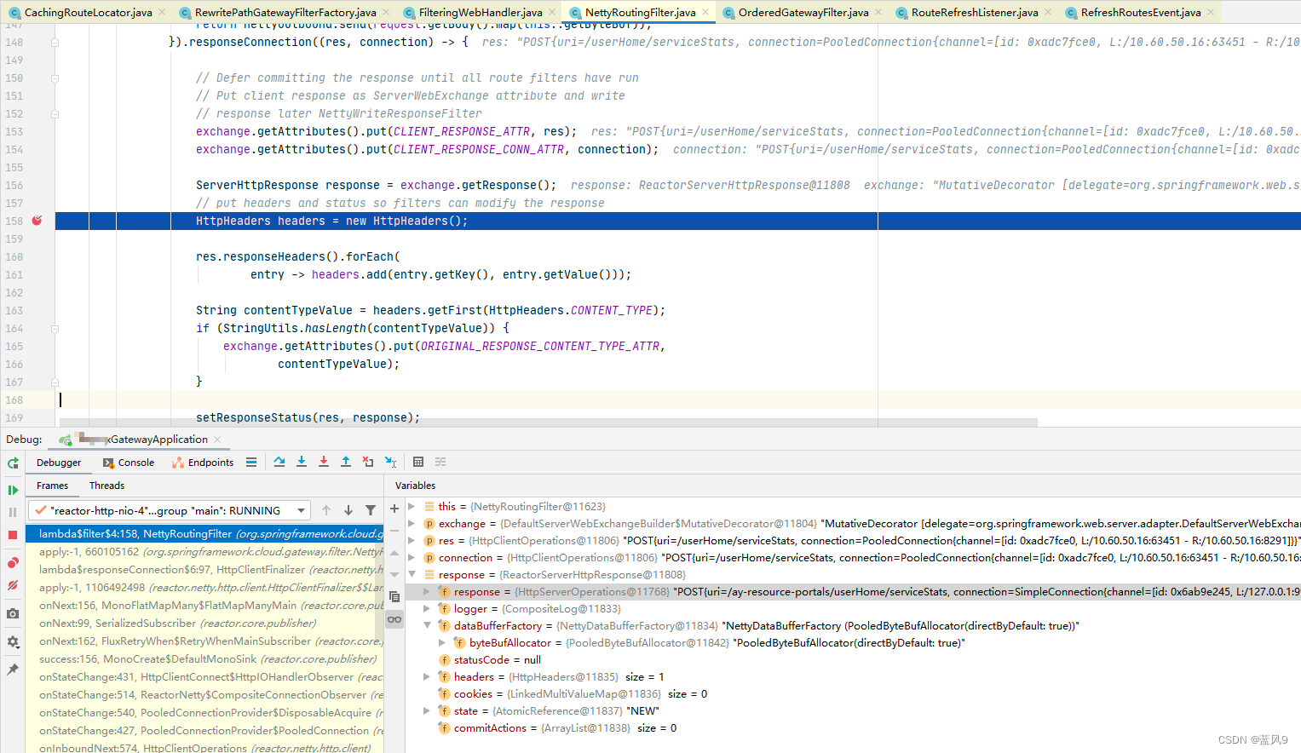Force Step Into (red arrow)
Screen dimensions: 1301x753
click(324, 462)
